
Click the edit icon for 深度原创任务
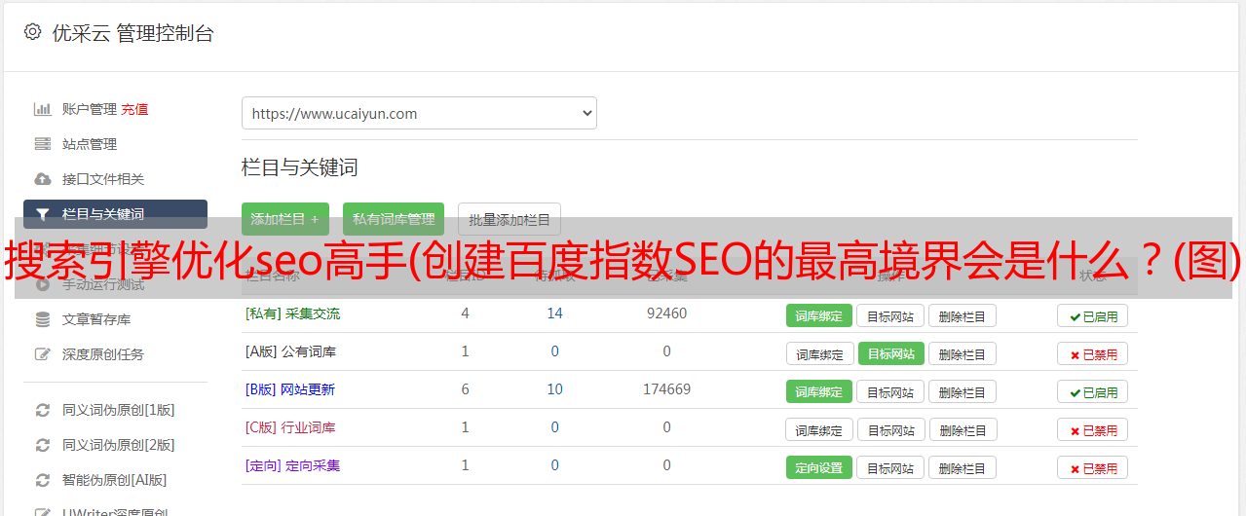click(43, 354)
